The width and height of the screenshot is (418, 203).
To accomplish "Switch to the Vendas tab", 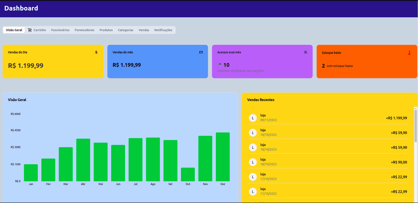I will point(144,30).
